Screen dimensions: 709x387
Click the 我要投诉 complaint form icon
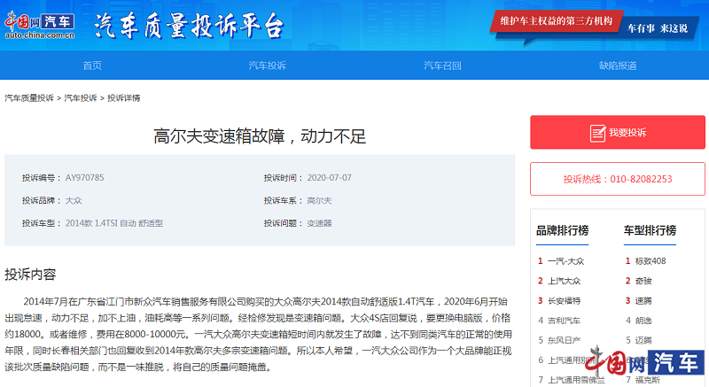596,133
